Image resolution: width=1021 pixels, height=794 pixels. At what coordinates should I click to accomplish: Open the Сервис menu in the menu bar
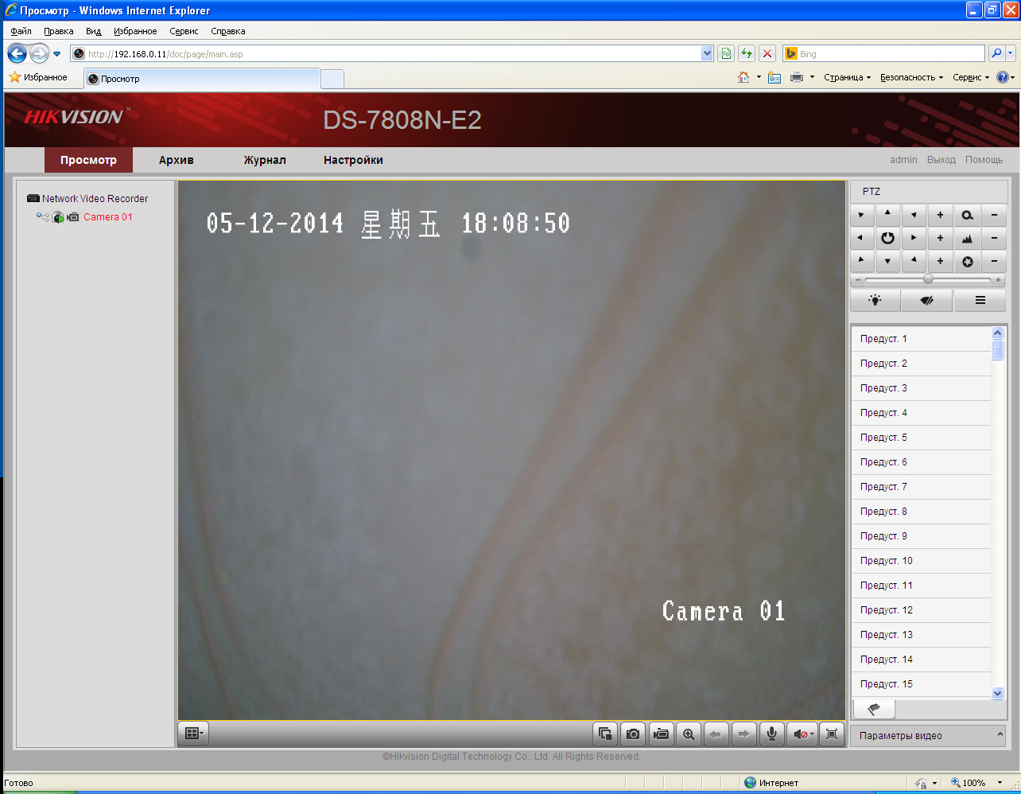[184, 31]
